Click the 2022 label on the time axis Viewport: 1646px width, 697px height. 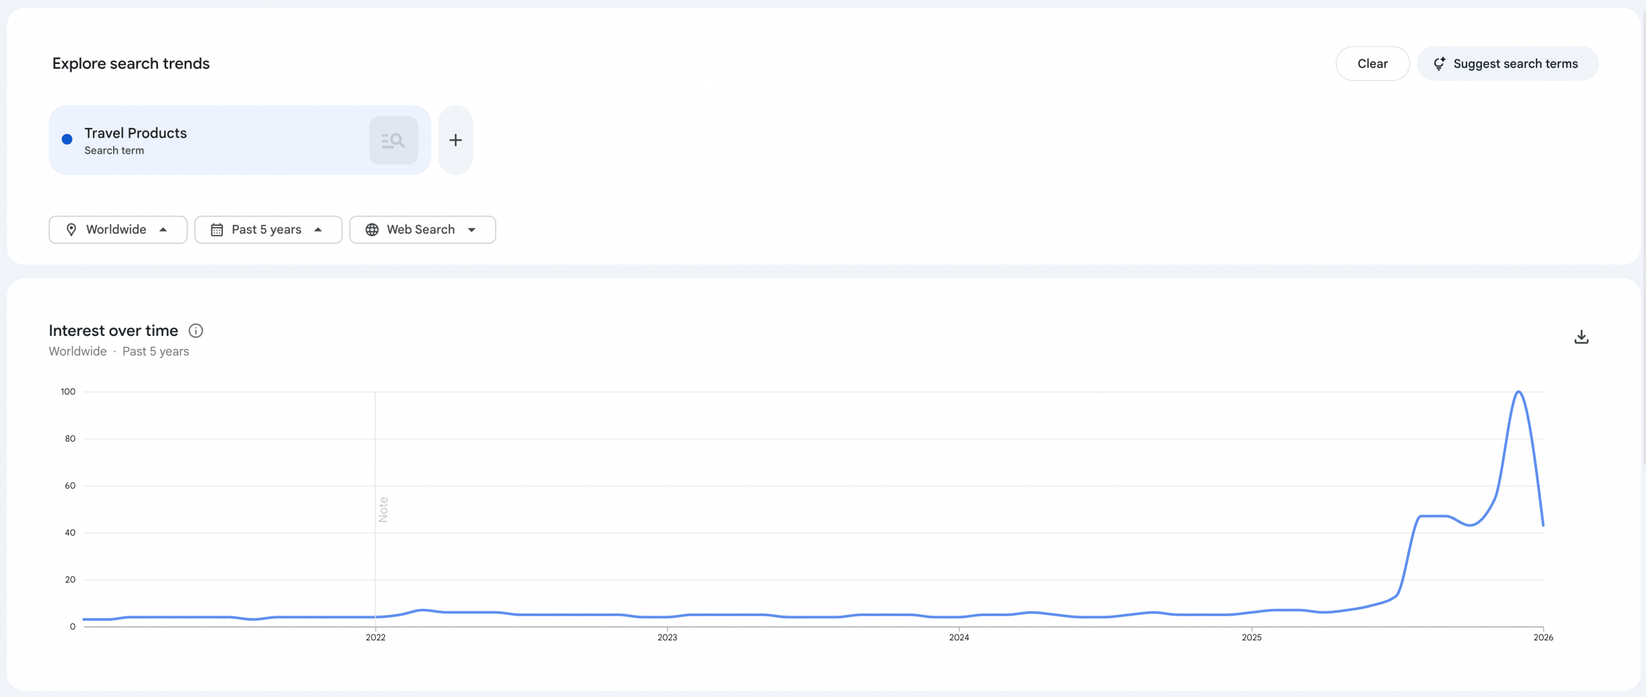pos(375,637)
